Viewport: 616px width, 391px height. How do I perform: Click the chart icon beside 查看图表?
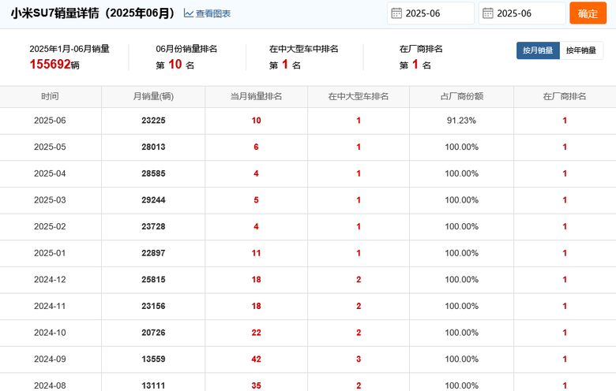click(x=189, y=13)
